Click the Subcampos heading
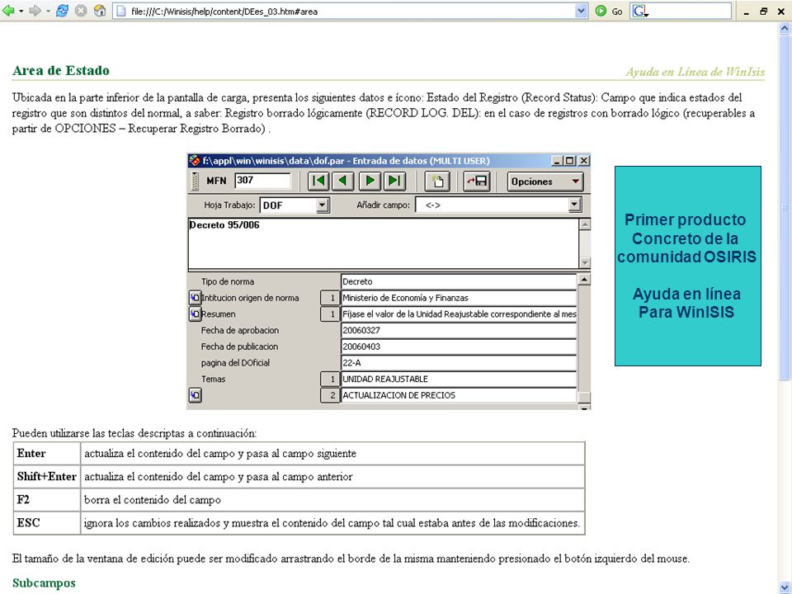The height and width of the screenshot is (594, 792). tap(44, 582)
